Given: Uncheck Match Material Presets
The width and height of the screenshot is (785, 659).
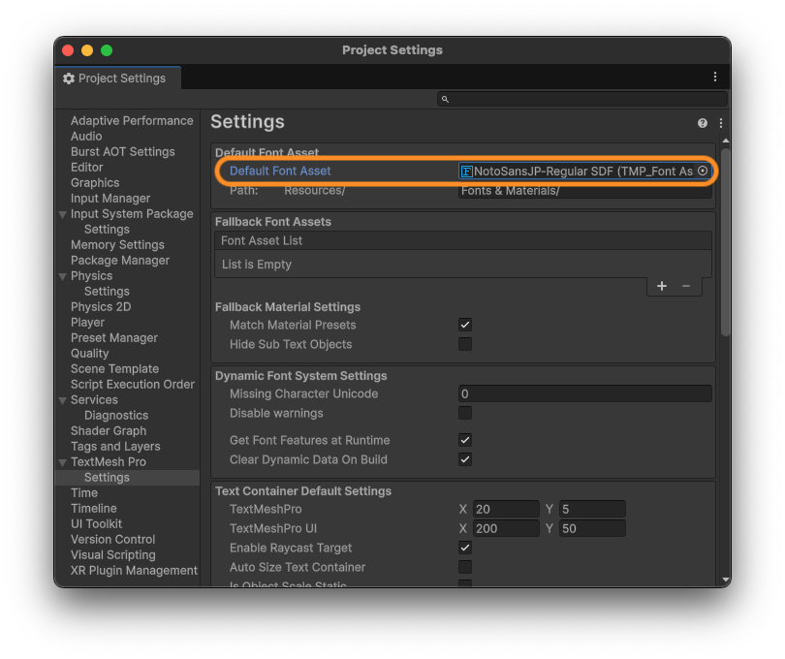Looking at the screenshot, I should (x=464, y=325).
